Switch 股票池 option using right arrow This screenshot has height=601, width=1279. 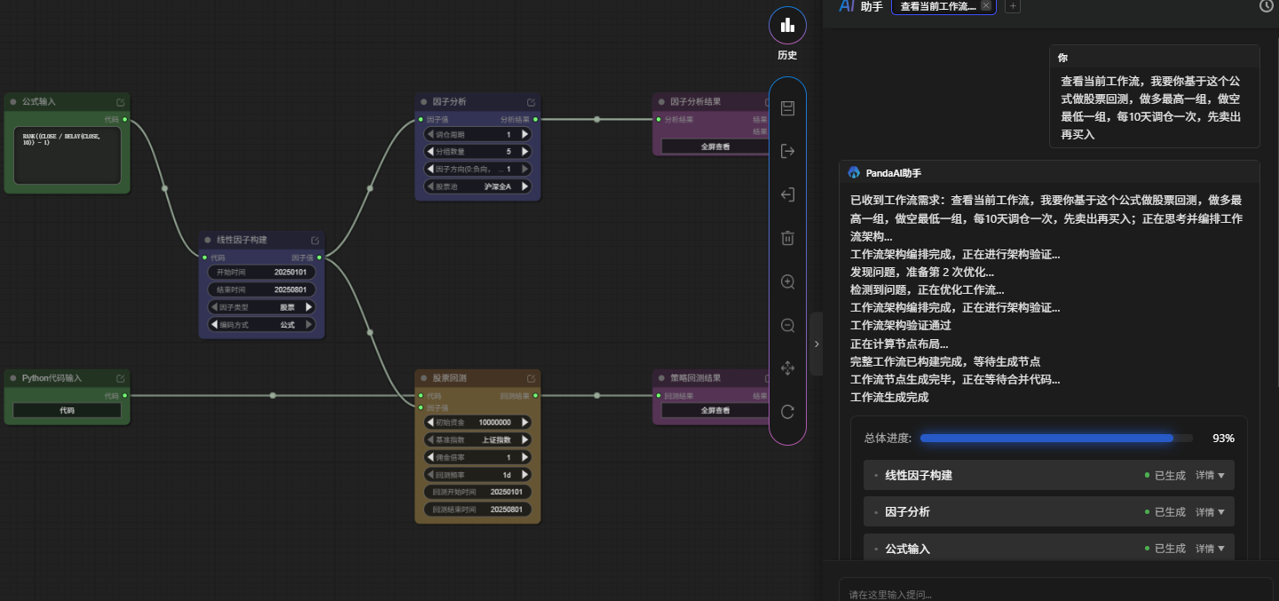[525, 186]
